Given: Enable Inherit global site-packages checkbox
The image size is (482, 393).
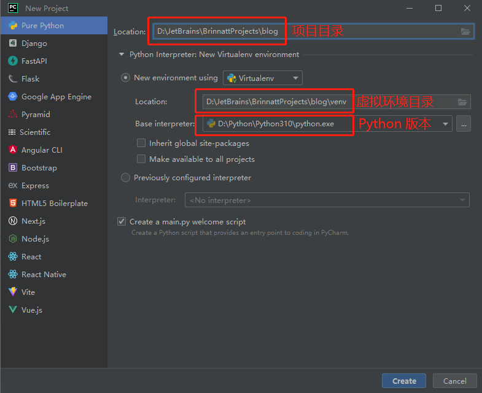Looking at the screenshot, I should pyautogui.click(x=141, y=143).
